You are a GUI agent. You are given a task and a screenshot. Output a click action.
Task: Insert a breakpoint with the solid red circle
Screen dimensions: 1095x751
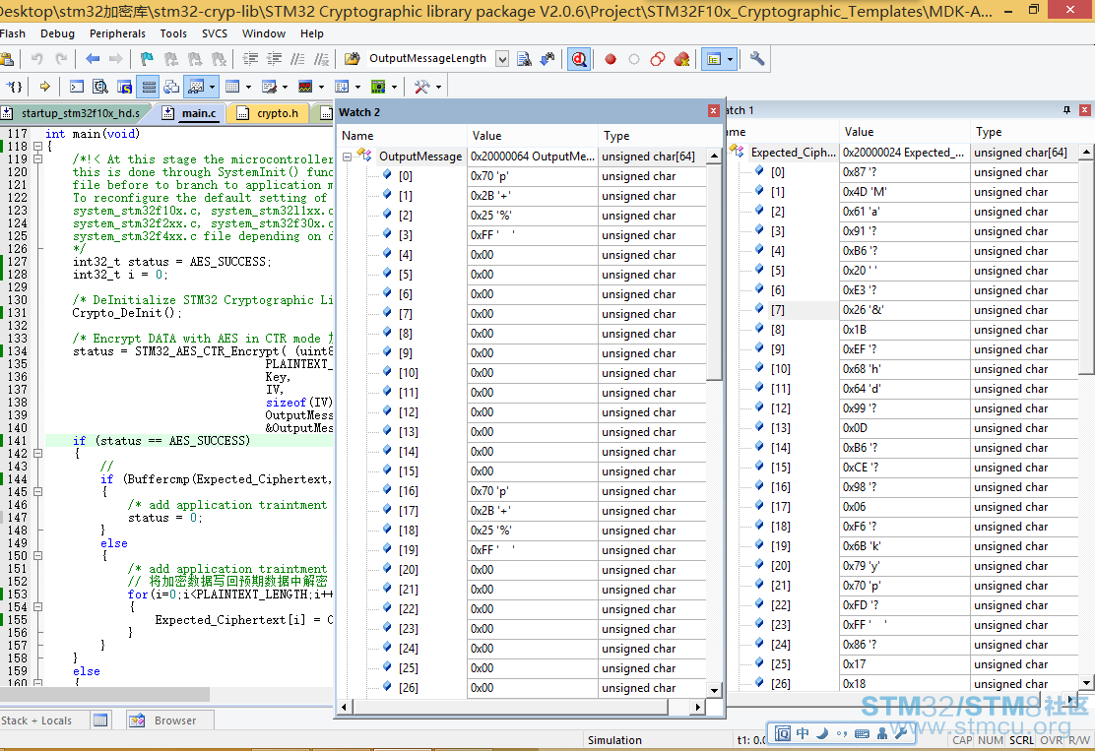pos(611,59)
